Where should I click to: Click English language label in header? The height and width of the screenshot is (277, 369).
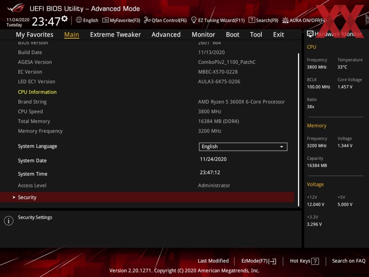91,20
